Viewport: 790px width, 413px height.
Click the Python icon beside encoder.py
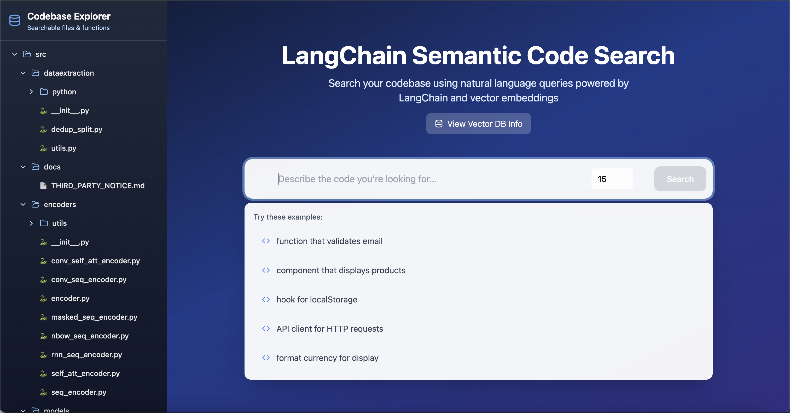[43, 298]
